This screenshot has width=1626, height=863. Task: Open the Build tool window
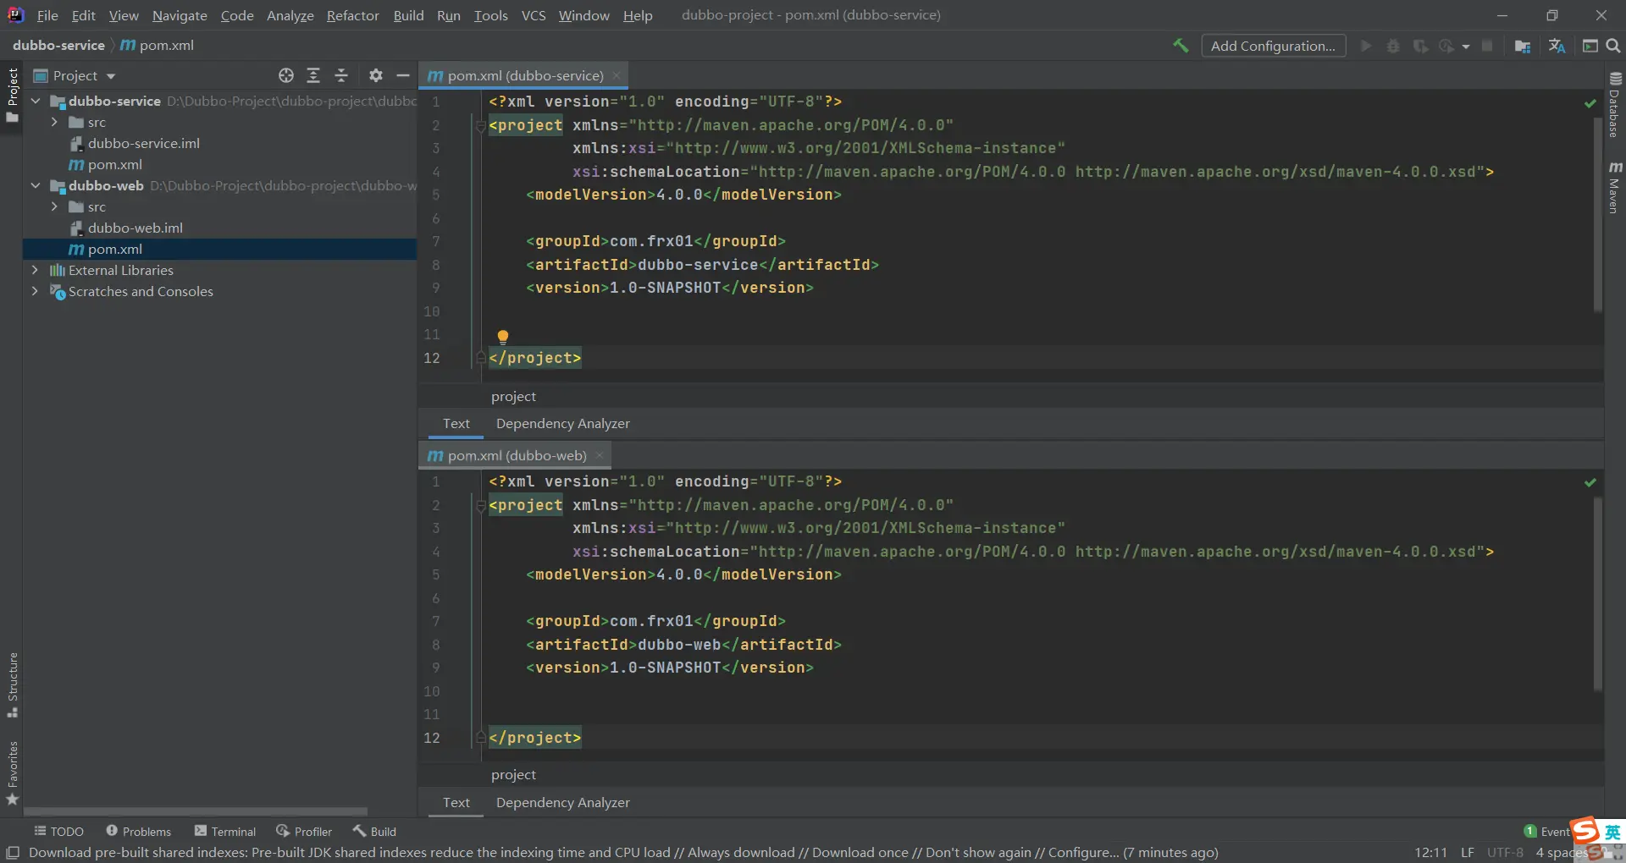click(374, 832)
